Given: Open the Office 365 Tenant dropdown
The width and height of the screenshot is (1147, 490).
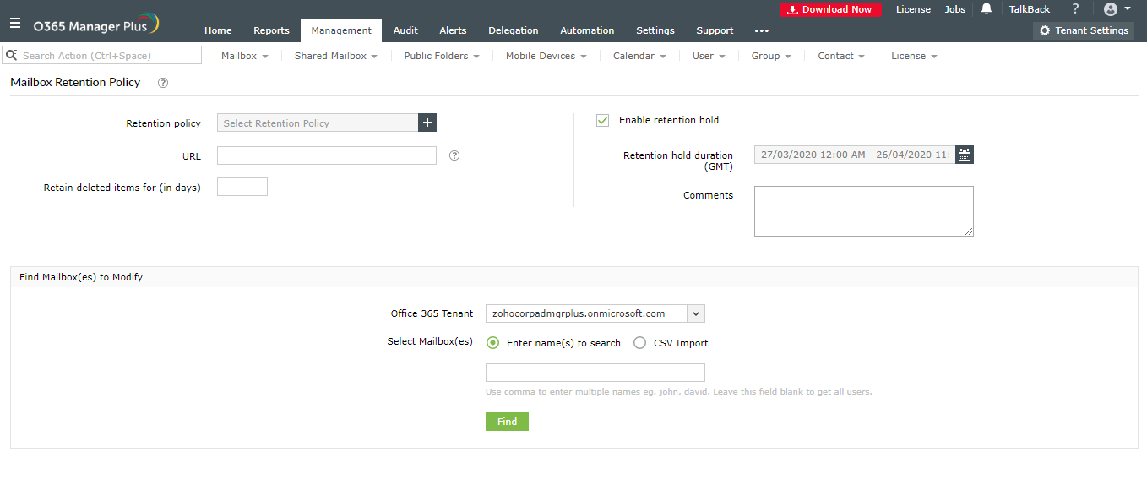Looking at the screenshot, I should [x=595, y=313].
